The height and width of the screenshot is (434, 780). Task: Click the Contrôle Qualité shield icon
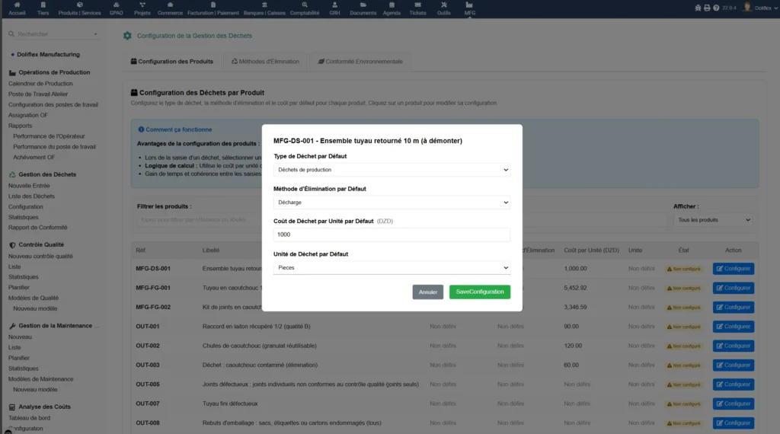tap(12, 244)
